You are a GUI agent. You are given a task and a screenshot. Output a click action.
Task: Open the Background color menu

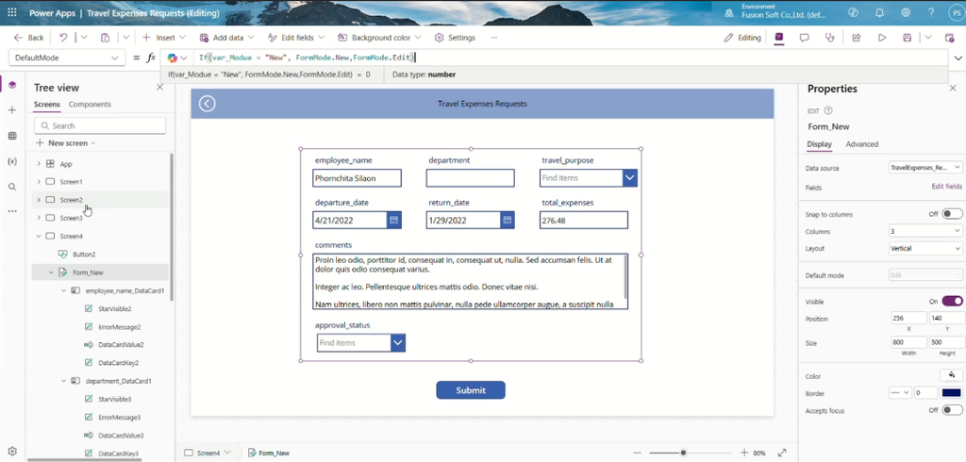pyautogui.click(x=379, y=38)
